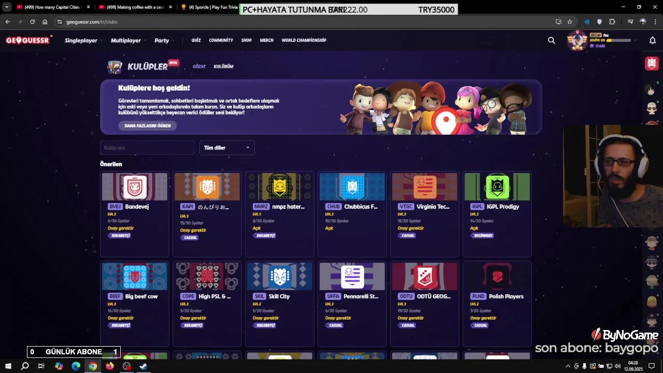
Task: Click the red club shield icon in sidebar
Action: 652,63
